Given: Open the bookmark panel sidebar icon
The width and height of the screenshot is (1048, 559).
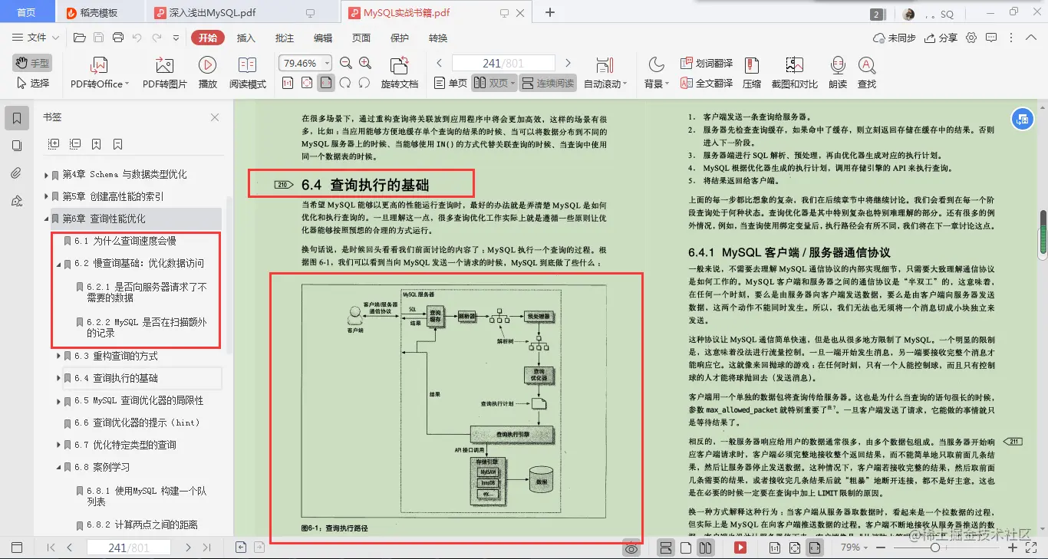Looking at the screenshot, I should coord(17,118).
